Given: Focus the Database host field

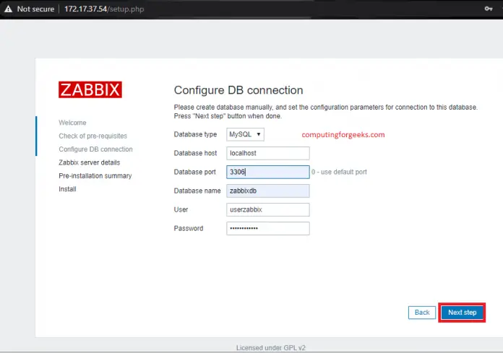Looking at the screenshot, I should [268, 153].
